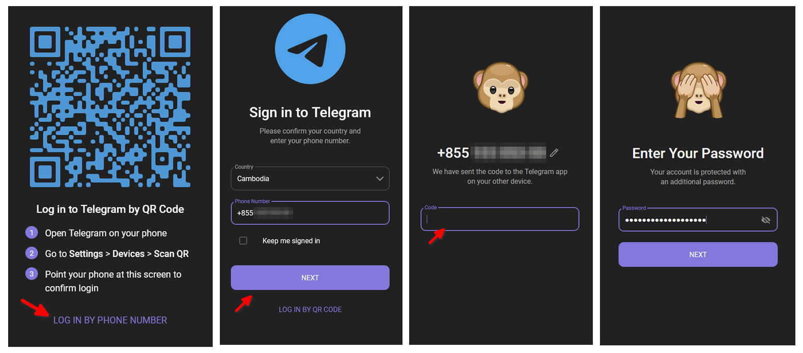Click the see-no-evil monkey emoji
The image size is (803, 353).
698,90
